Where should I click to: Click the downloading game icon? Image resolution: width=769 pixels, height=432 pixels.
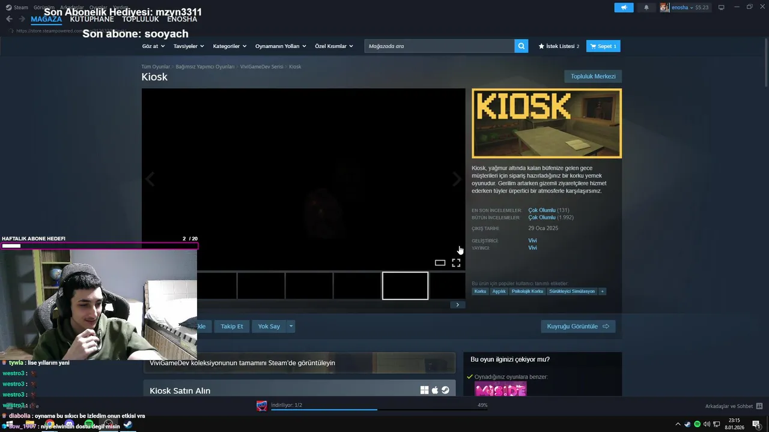[262, 406]
